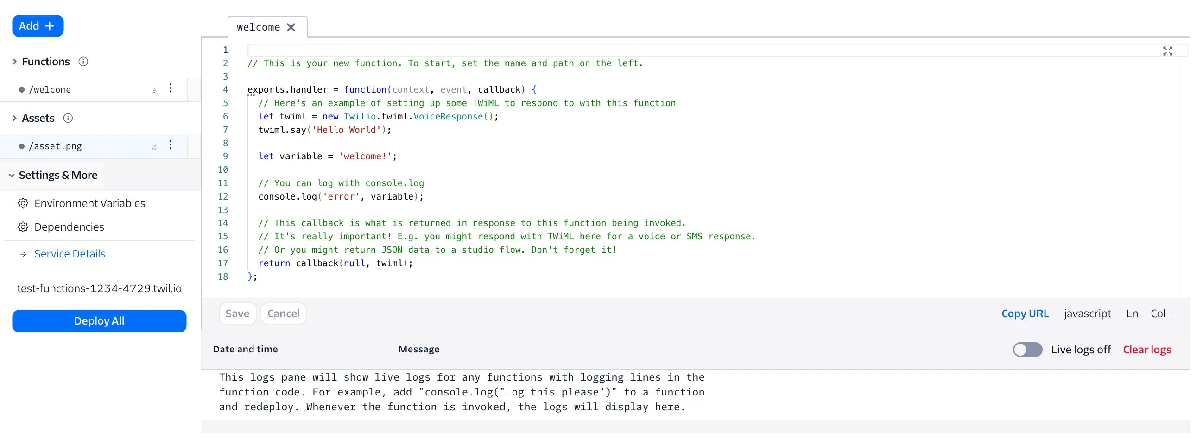Click Copy URL link
1203x439 pixels.
click(x=1025, y=314)
